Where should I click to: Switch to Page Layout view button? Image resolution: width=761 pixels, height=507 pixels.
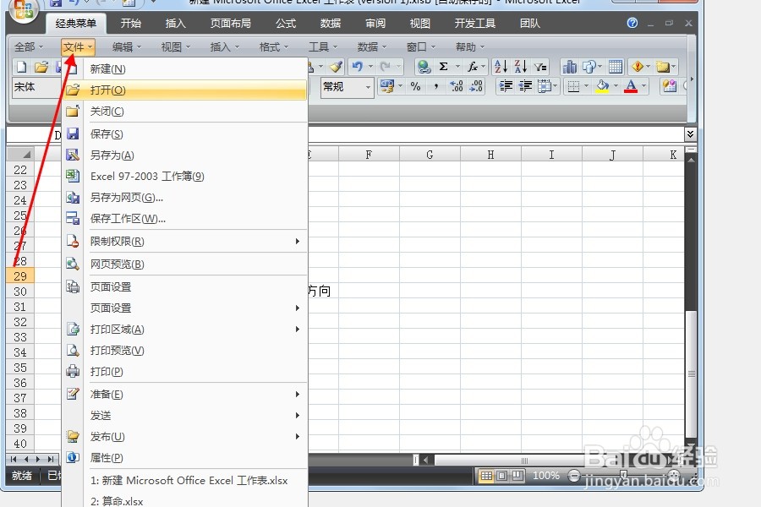point(502,476)
